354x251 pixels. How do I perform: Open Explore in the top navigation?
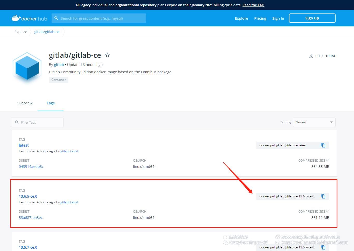(x=242, y=18)
